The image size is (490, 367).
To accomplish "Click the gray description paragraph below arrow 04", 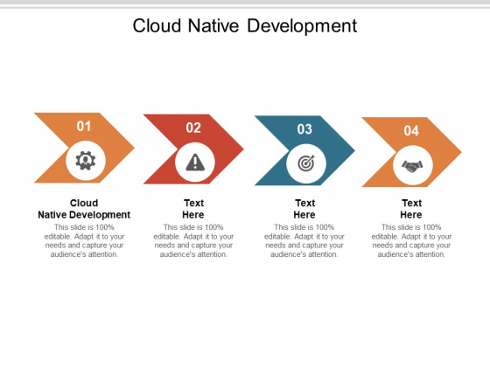I will click(x=411, y=240).
